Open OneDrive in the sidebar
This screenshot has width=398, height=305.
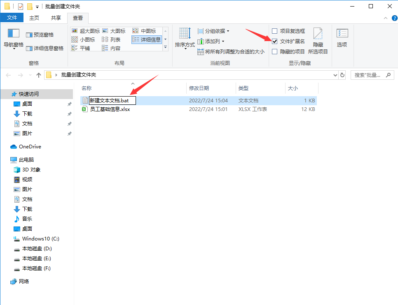click(x=26, y=147)
